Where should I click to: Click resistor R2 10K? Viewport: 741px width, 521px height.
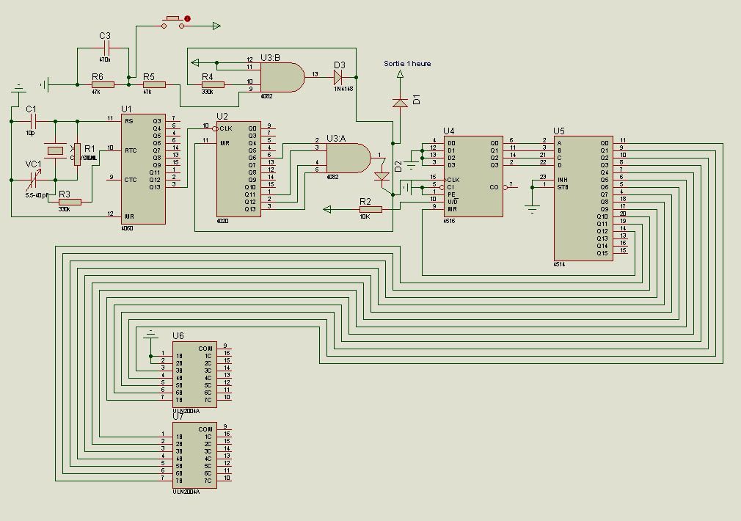371,209
